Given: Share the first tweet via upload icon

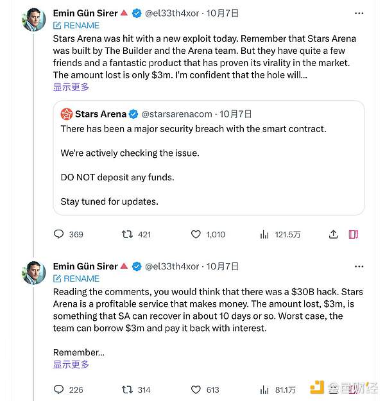Looking at the screenshot, I should pyautogui.click(x=334, y=234).
